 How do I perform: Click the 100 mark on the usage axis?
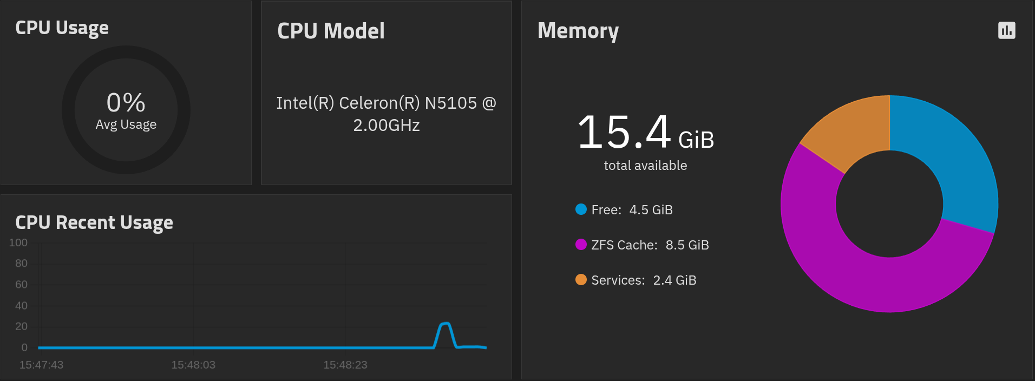click(18, 242)
